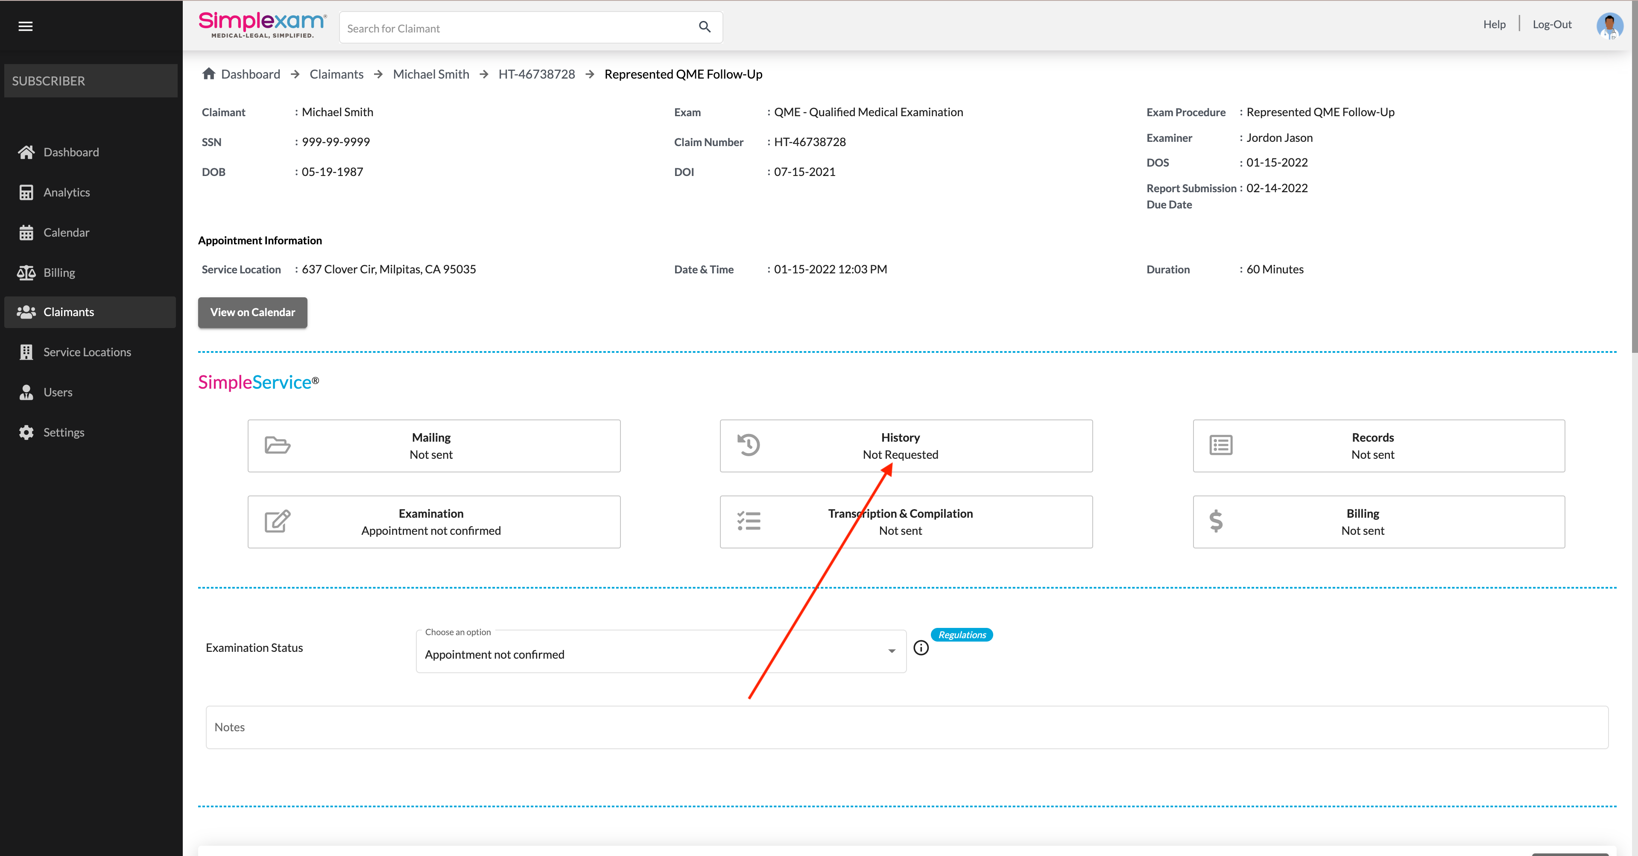Click the Regulations badge

(x=962, y=635)
